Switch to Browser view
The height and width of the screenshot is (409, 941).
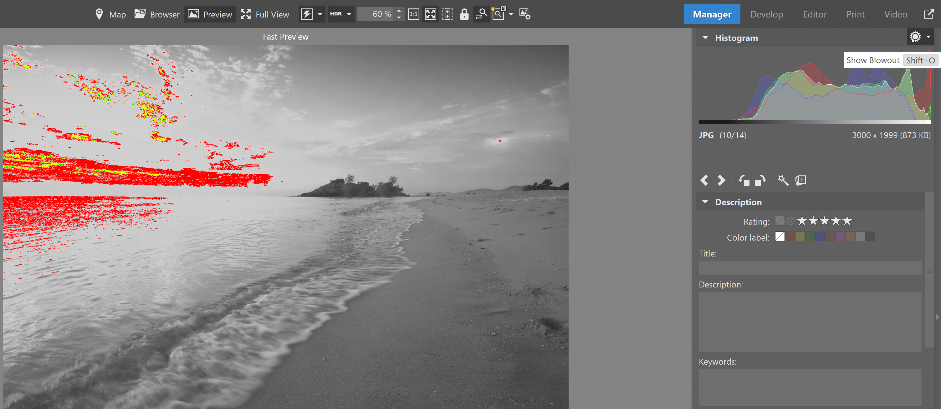click(x=157, y=14)
